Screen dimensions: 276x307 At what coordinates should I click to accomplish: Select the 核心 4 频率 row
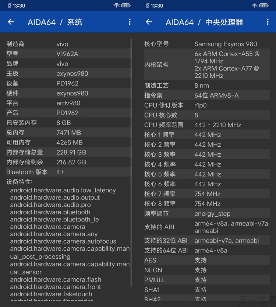[207, 164]
